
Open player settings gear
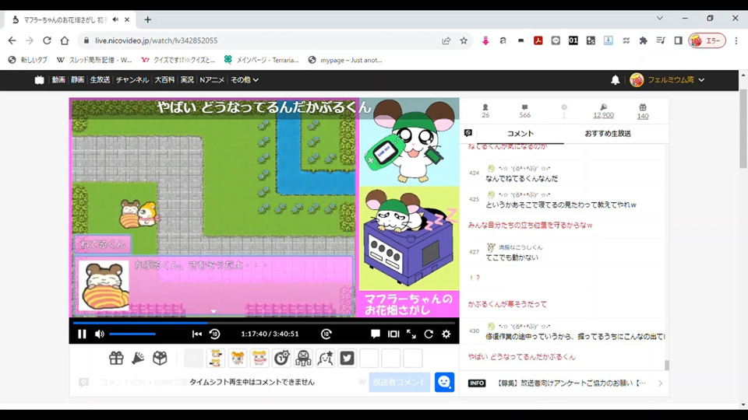coord(446,334)
